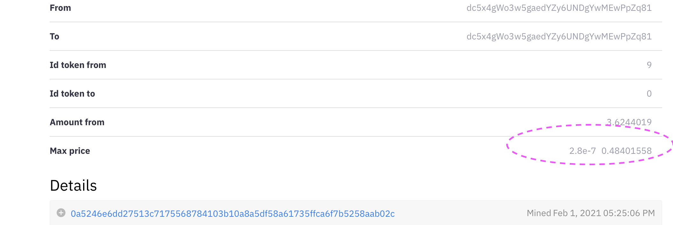This screenshot has height=225, width=673.
Task: Expand transaction details with the plus icon
Action: [61, 213]
